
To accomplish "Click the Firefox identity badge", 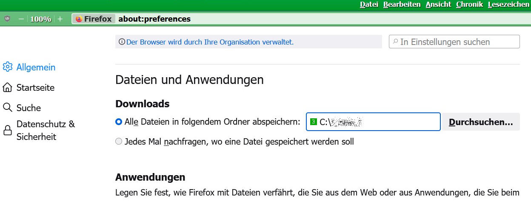I will click(94, 19).
